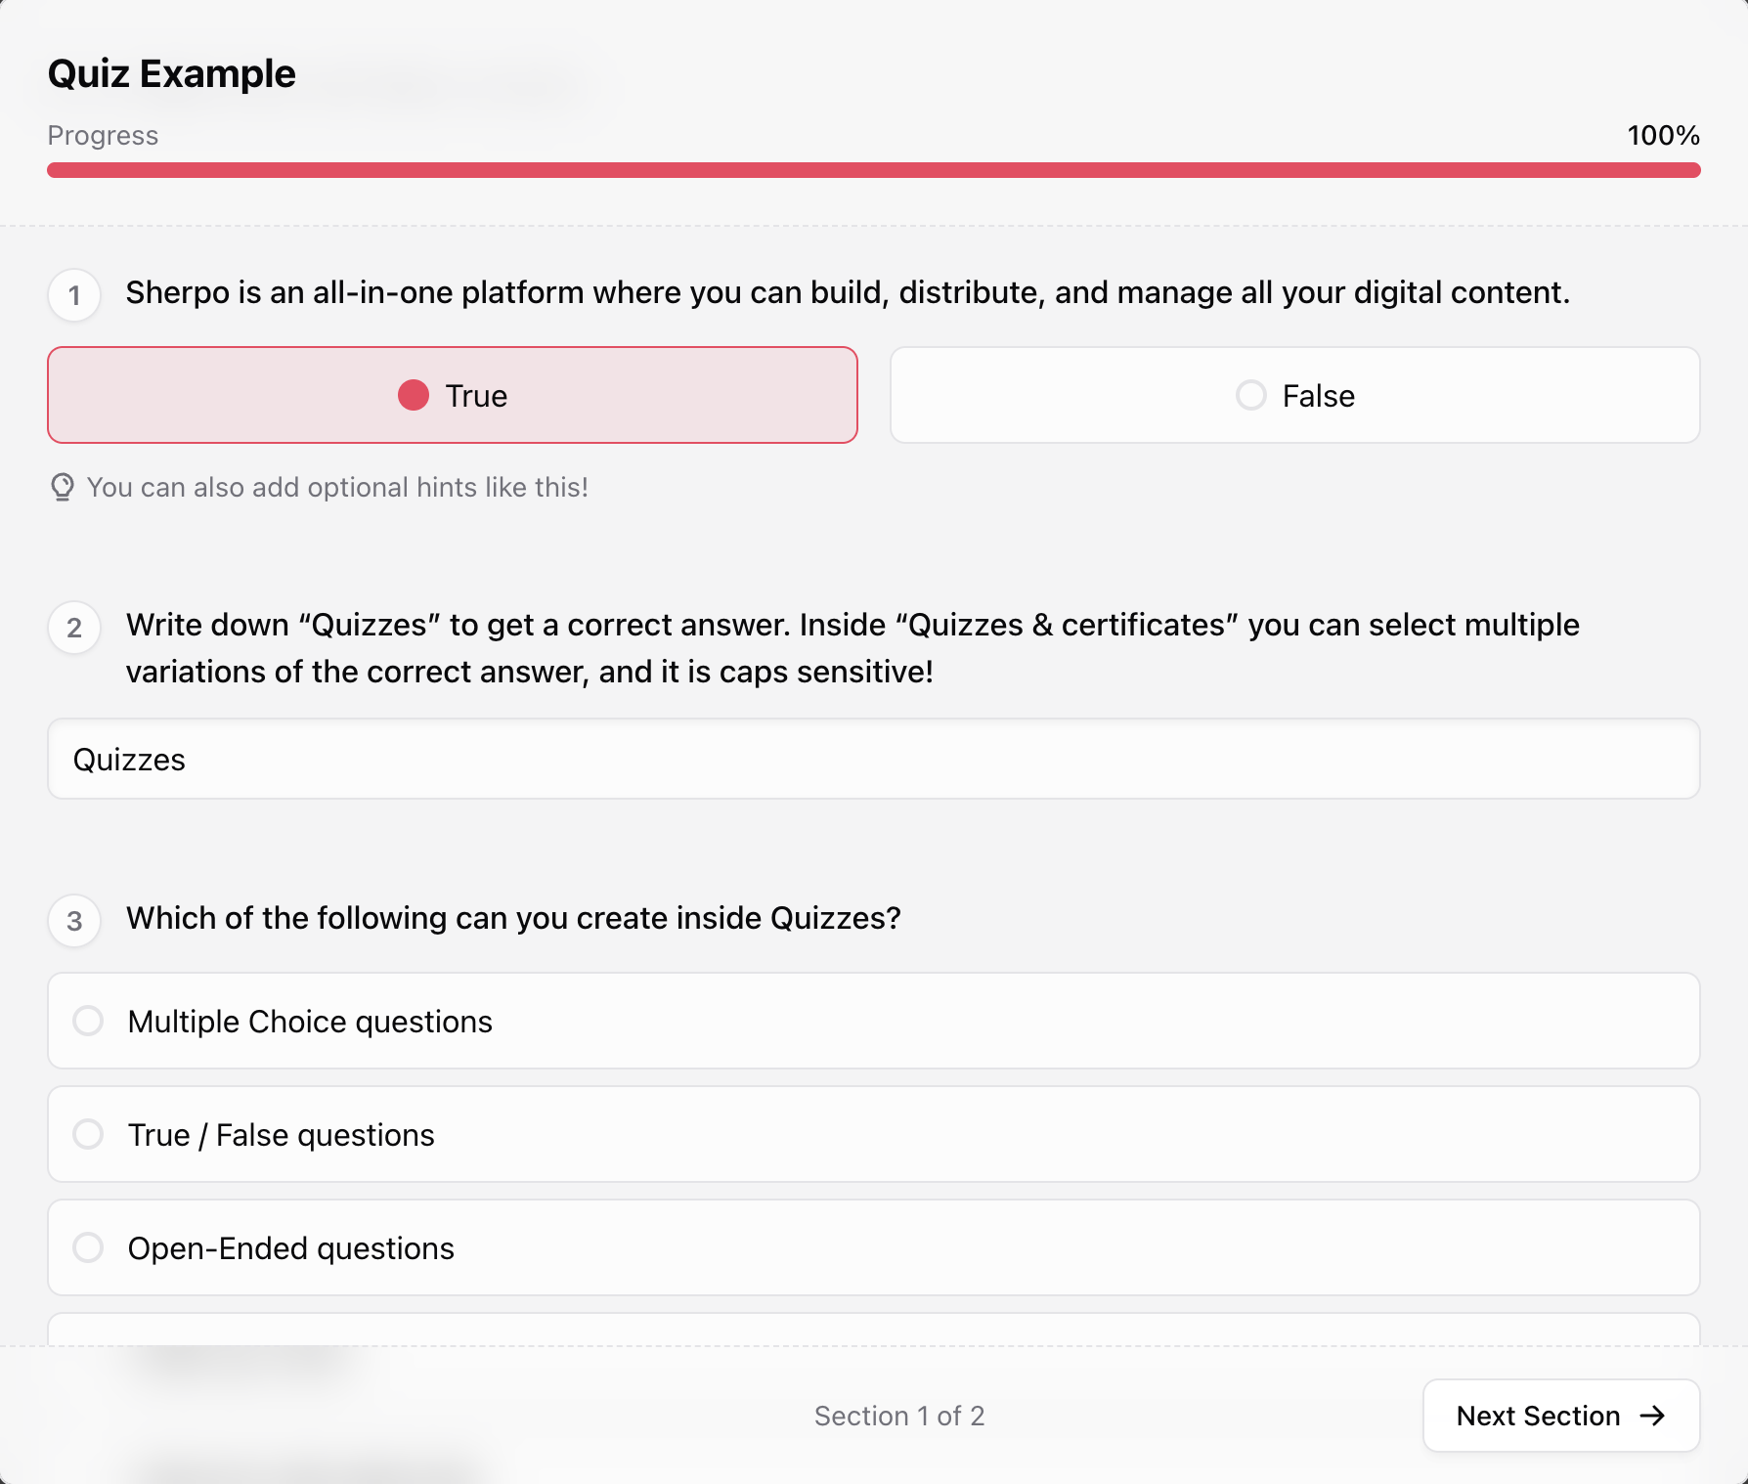Click the empty radio circle in False option
The width and height of the screenshot is (1748, 1484).
pyautogui.click(x=1249, y=395)
